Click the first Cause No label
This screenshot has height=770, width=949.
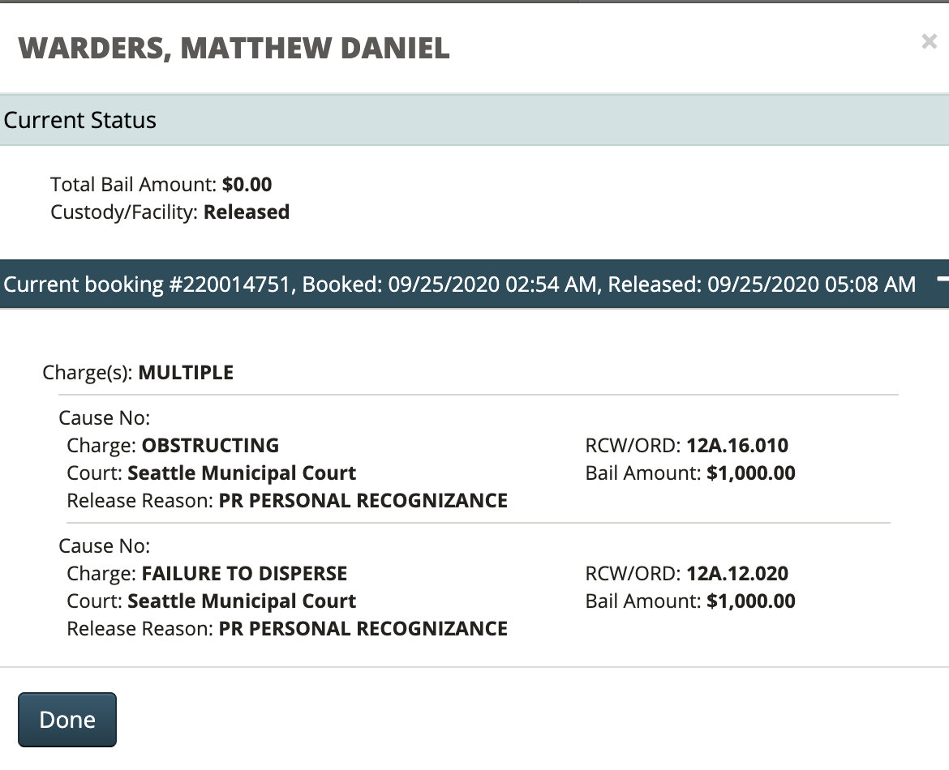pyautogui.click(x=105, y=418)
